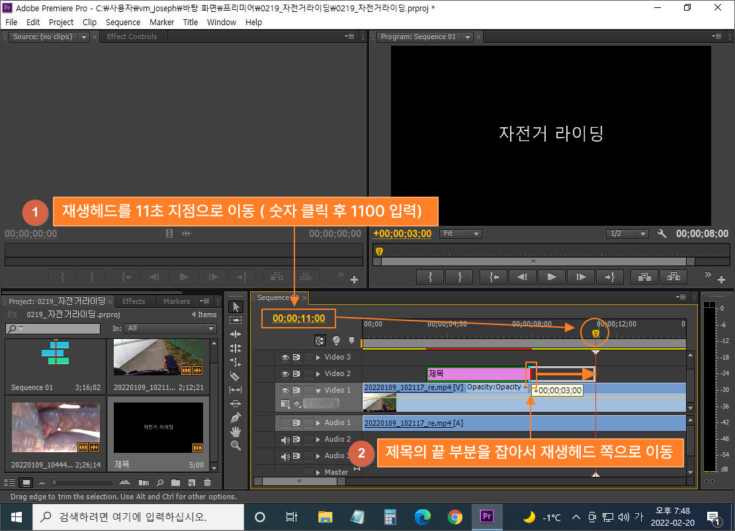Click the timeline playhead timecode 00;00;11;00
Image resolution: width=735 pixels, height=531 pixels.
(298, 318)
